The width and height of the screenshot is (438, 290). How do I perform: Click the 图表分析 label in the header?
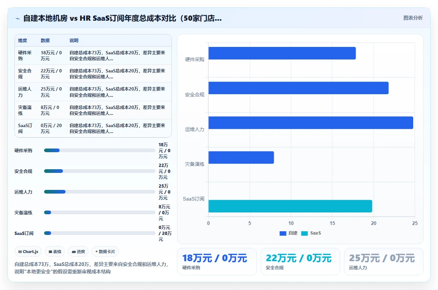(x=413, y=18)
